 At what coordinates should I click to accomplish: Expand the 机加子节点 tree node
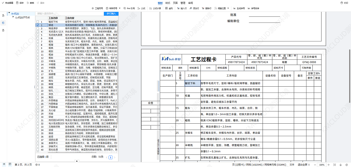click(x=13, y=17)
